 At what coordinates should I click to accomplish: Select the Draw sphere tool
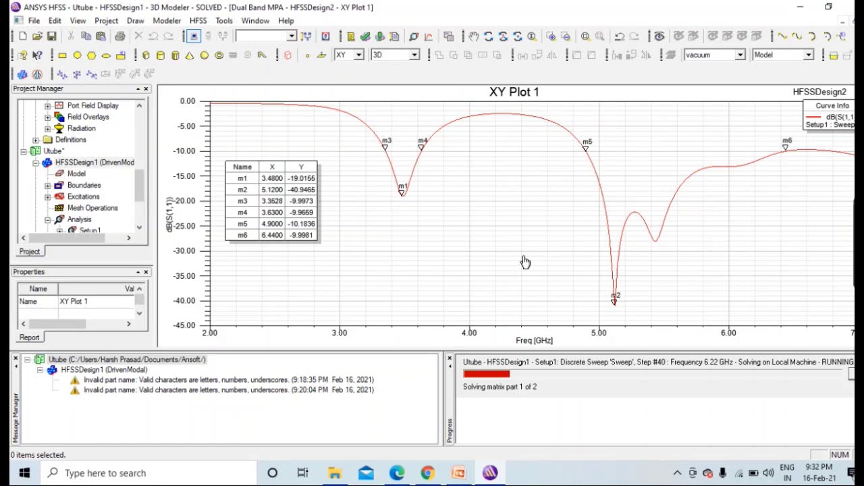point(205,55)
